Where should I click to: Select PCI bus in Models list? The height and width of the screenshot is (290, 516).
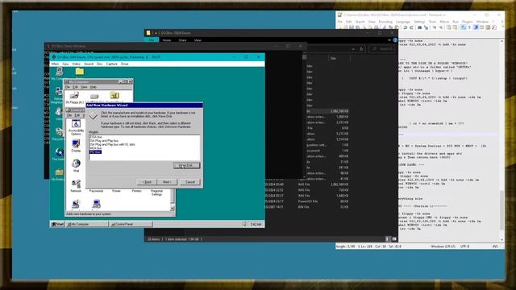pyautogui.click(x=95, y=152)
